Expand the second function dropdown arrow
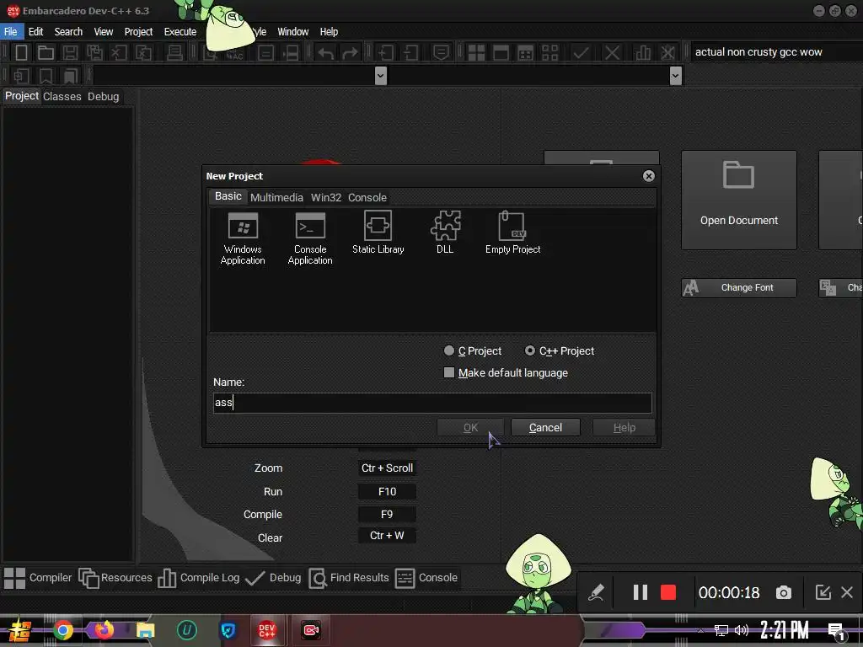This screenshot has width=863, height=647. [x=675, y=75]
